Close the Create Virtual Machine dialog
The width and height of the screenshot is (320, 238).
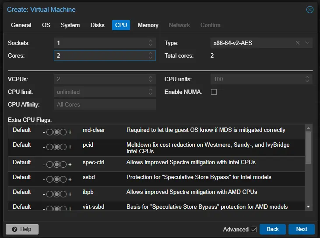[310, 10]
